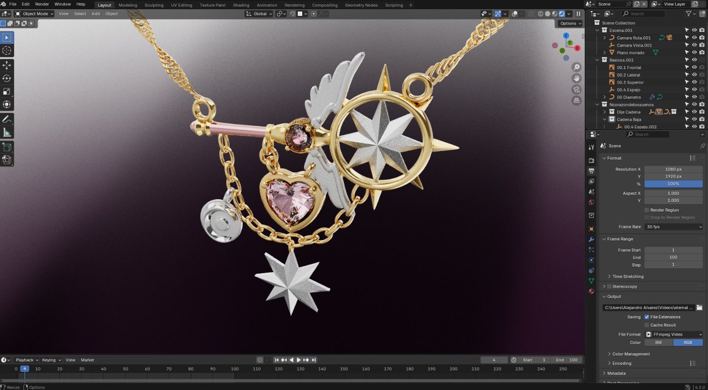
Task: Open the Output properties tab
Action: pyautogui.click(x=591, y=171)
